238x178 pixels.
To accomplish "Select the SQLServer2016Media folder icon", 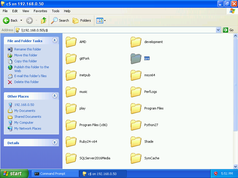I will click(71, 158).
